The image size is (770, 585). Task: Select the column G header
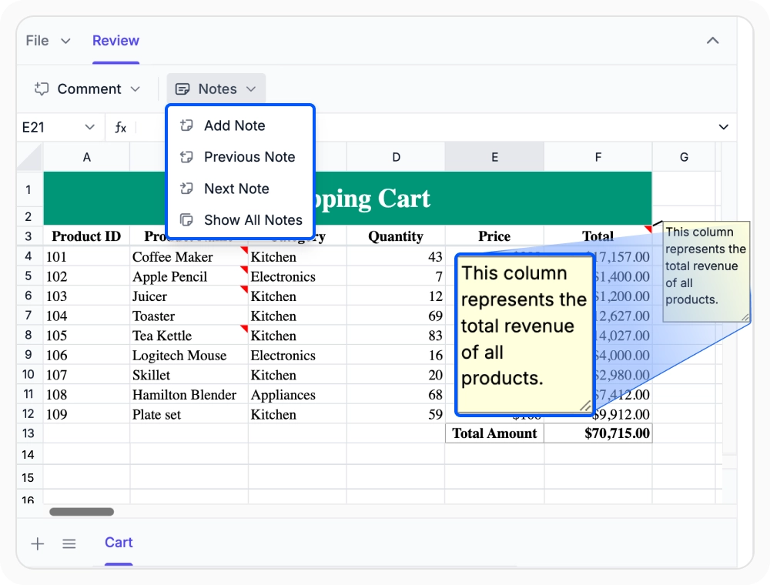(x=684, y=157)
